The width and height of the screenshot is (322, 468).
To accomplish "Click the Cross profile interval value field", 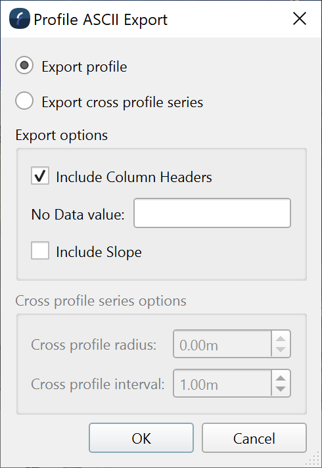I will (222, 383).
